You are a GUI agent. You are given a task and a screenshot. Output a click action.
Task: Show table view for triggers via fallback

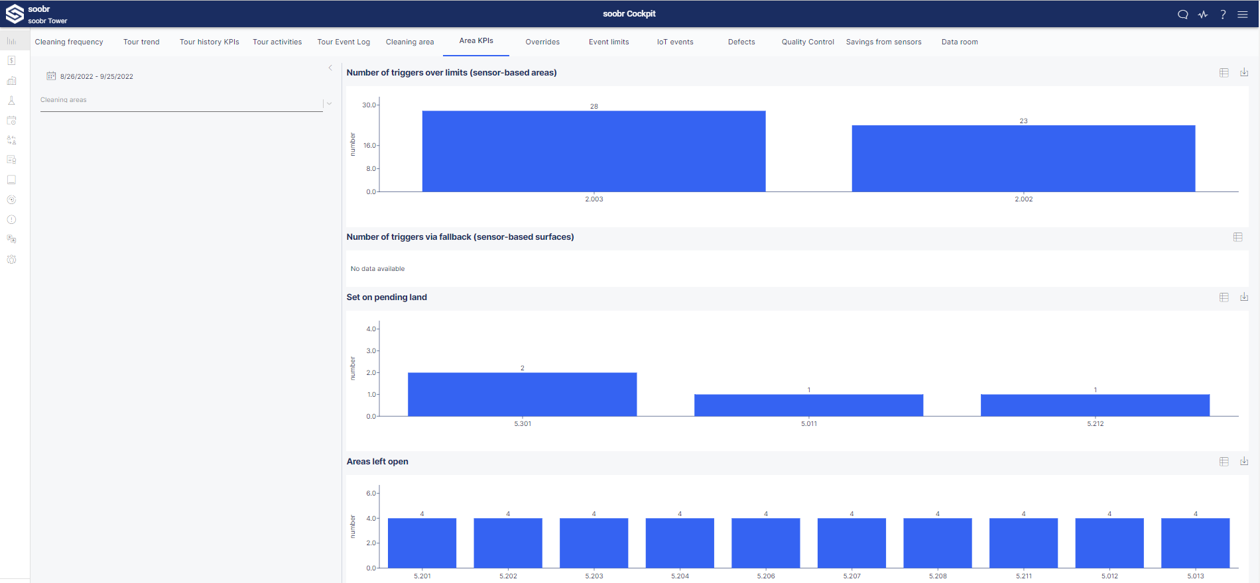pyautogui.click(x=1237, y=237)
